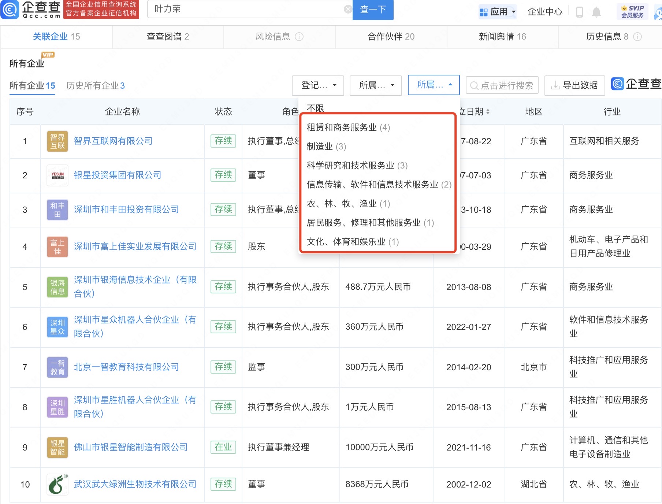Open the 和丰田 company logo
Screen dimensions: 662x504
tap(57, 210)
